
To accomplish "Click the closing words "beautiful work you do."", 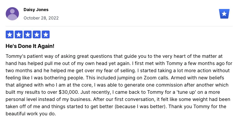I will coord(31,114).
